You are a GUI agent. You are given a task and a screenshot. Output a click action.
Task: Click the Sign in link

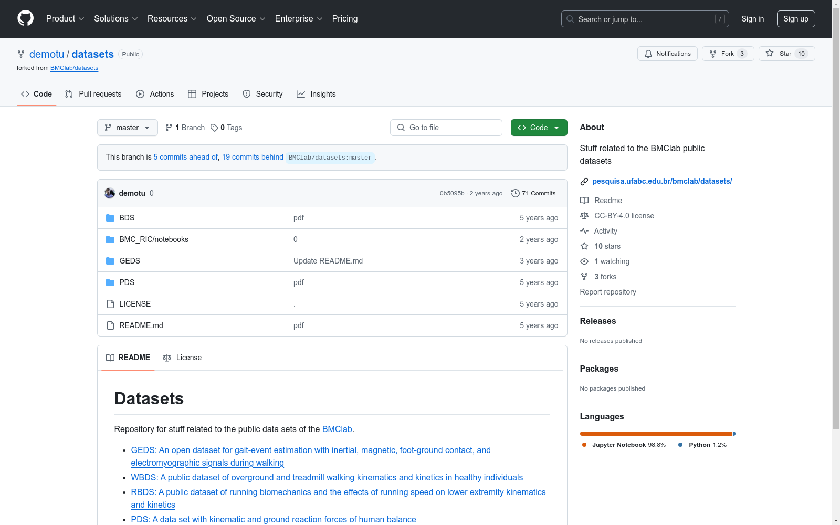[753, 19]
